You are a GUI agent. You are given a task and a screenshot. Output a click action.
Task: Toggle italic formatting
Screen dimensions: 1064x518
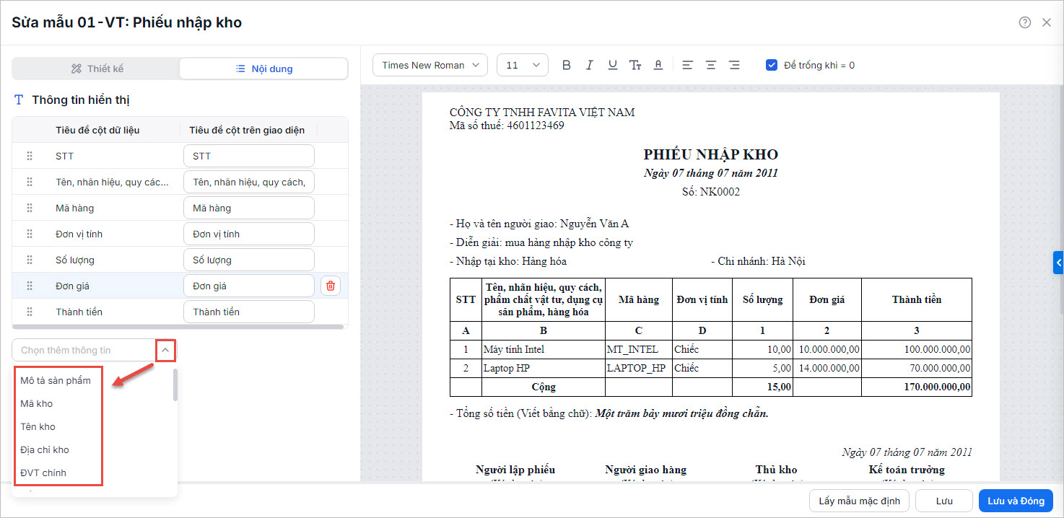pyautogui.click(x=589, y=65)
